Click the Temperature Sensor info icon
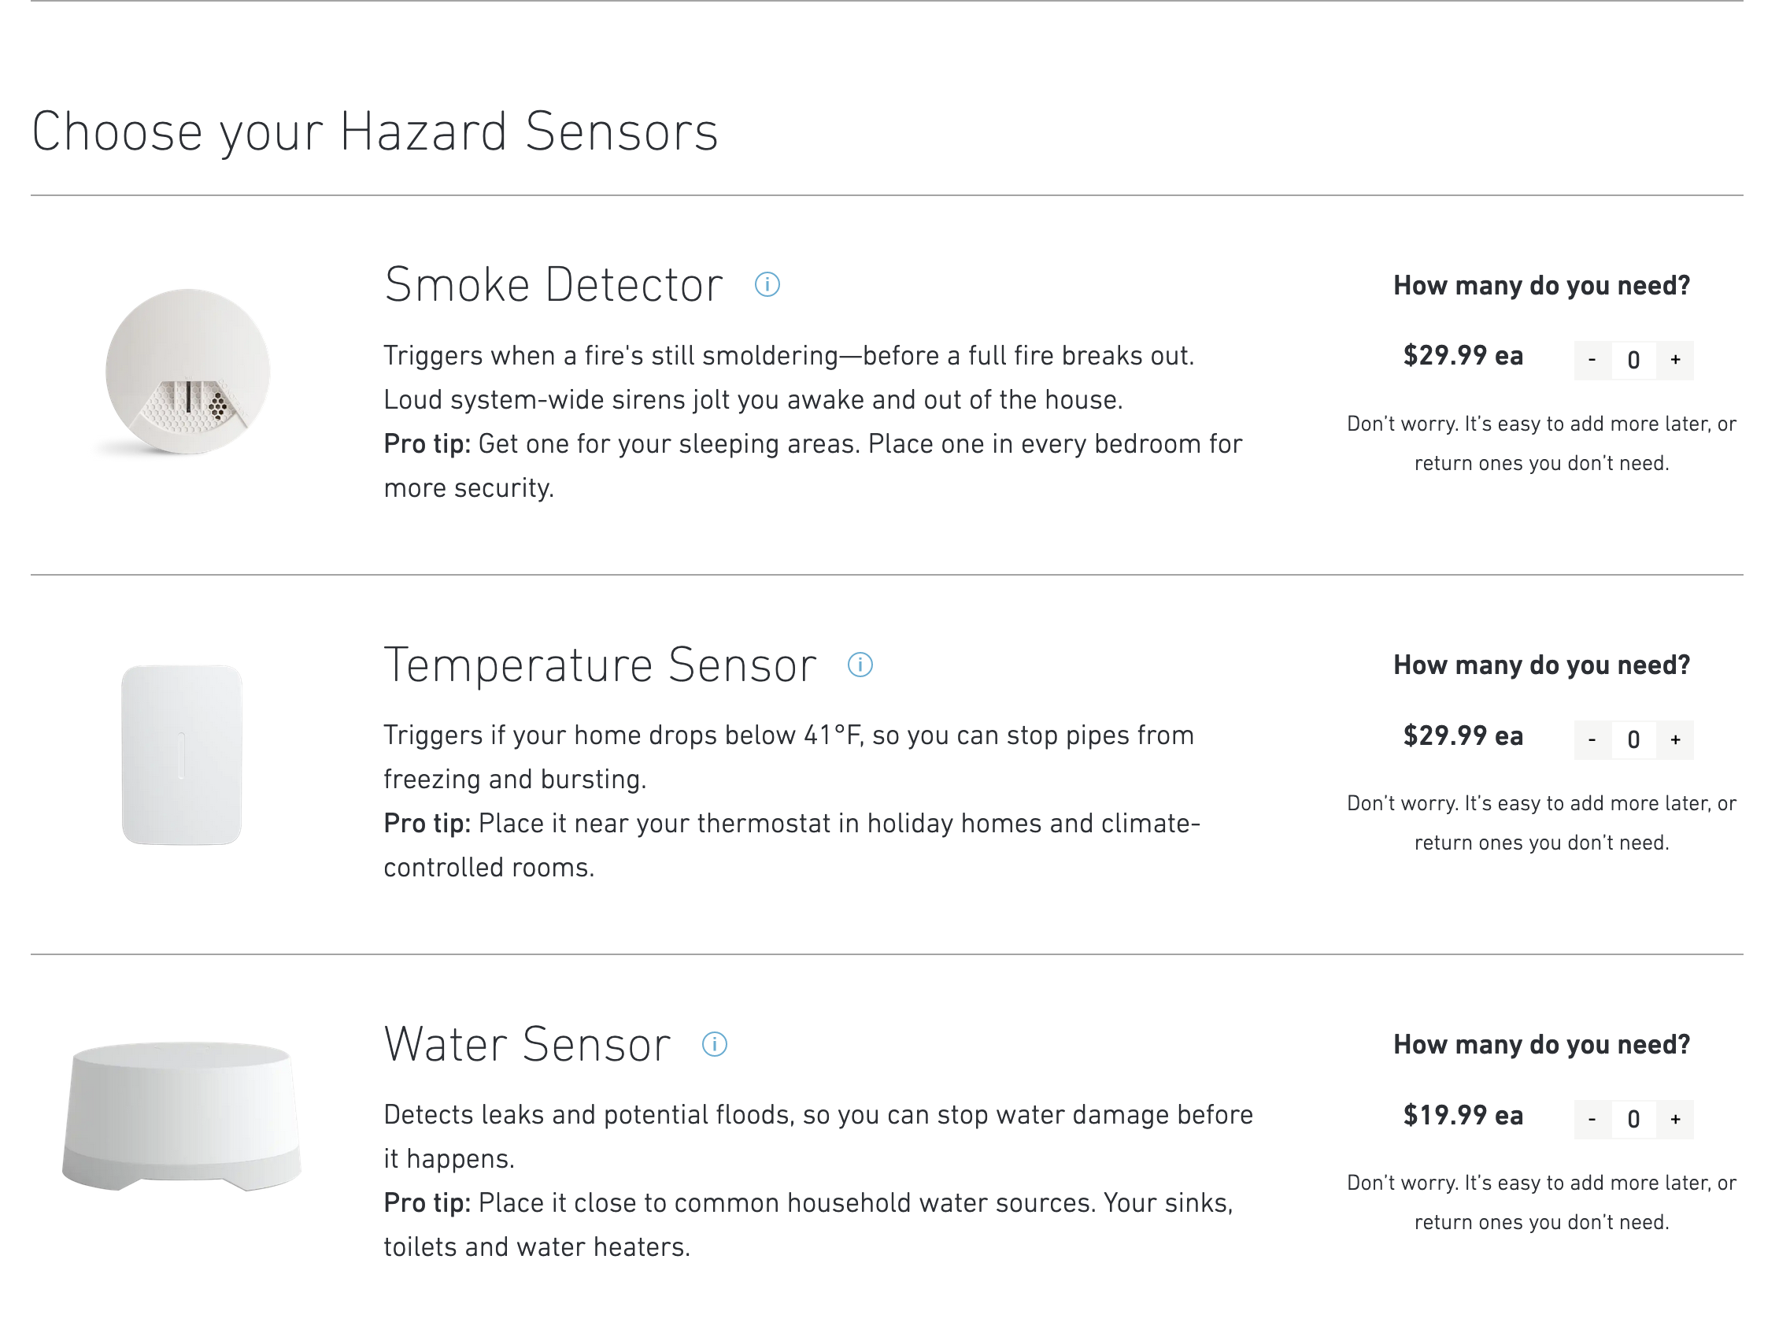This screenshot has width=1790, height=1326. click(860, 665)
